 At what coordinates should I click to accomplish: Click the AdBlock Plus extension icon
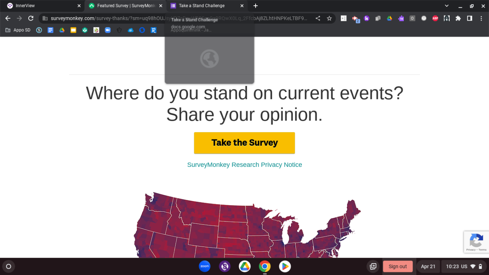[435, 18]
